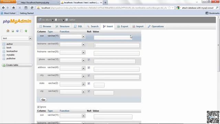Screen dimensions: 220x124
Task: Click the state value input field
Action: click(x=99, y=85)
